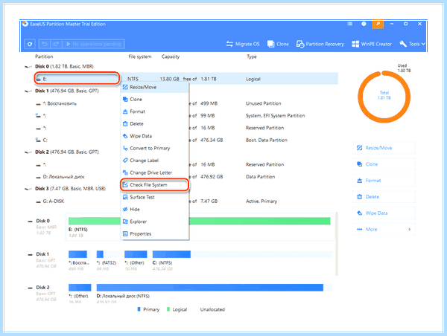
Task: Choose Hide in context menu
Action: pyautogui.click(x=155, y=210)
